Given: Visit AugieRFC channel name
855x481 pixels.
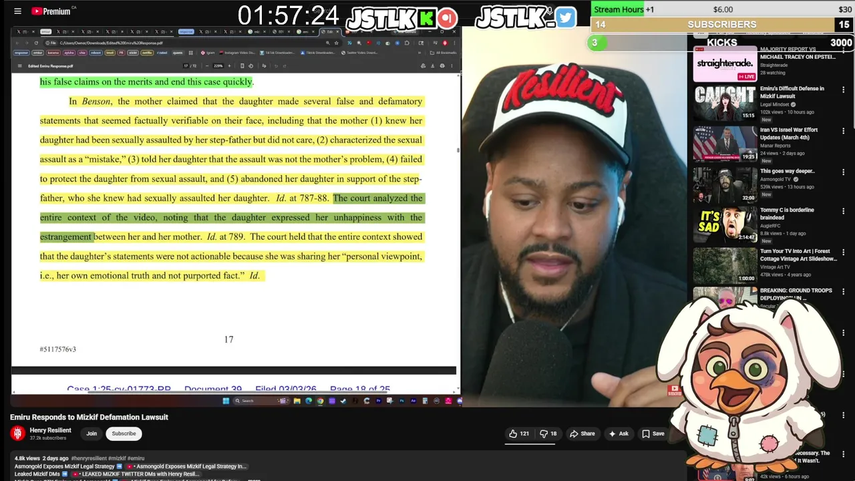Looking at the screenshot, I should click(x=771, y=226).
